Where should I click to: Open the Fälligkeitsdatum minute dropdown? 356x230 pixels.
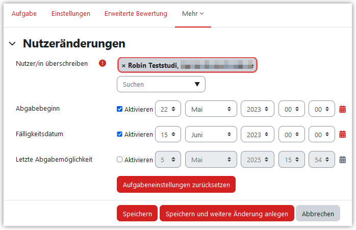point(321,135)
